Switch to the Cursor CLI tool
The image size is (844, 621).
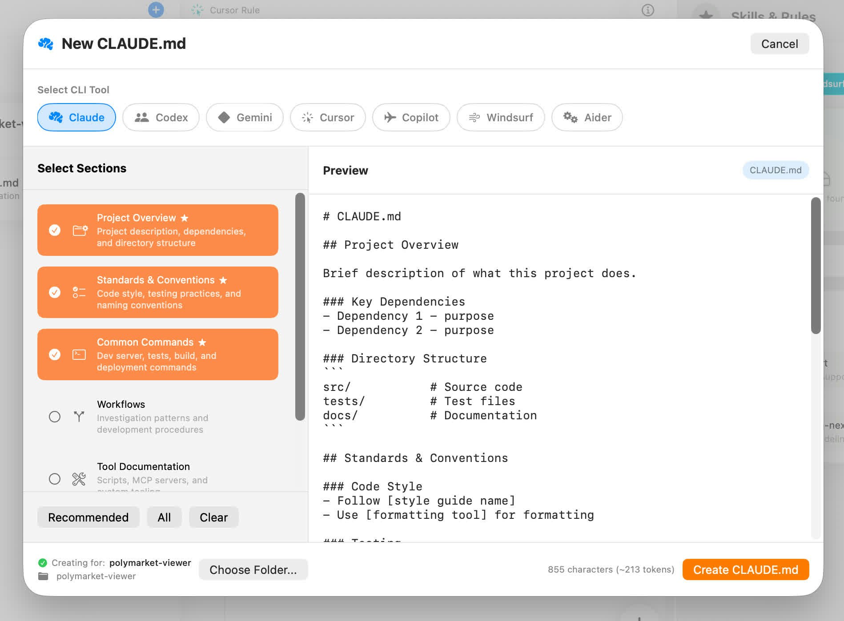(x=328, y=117)
